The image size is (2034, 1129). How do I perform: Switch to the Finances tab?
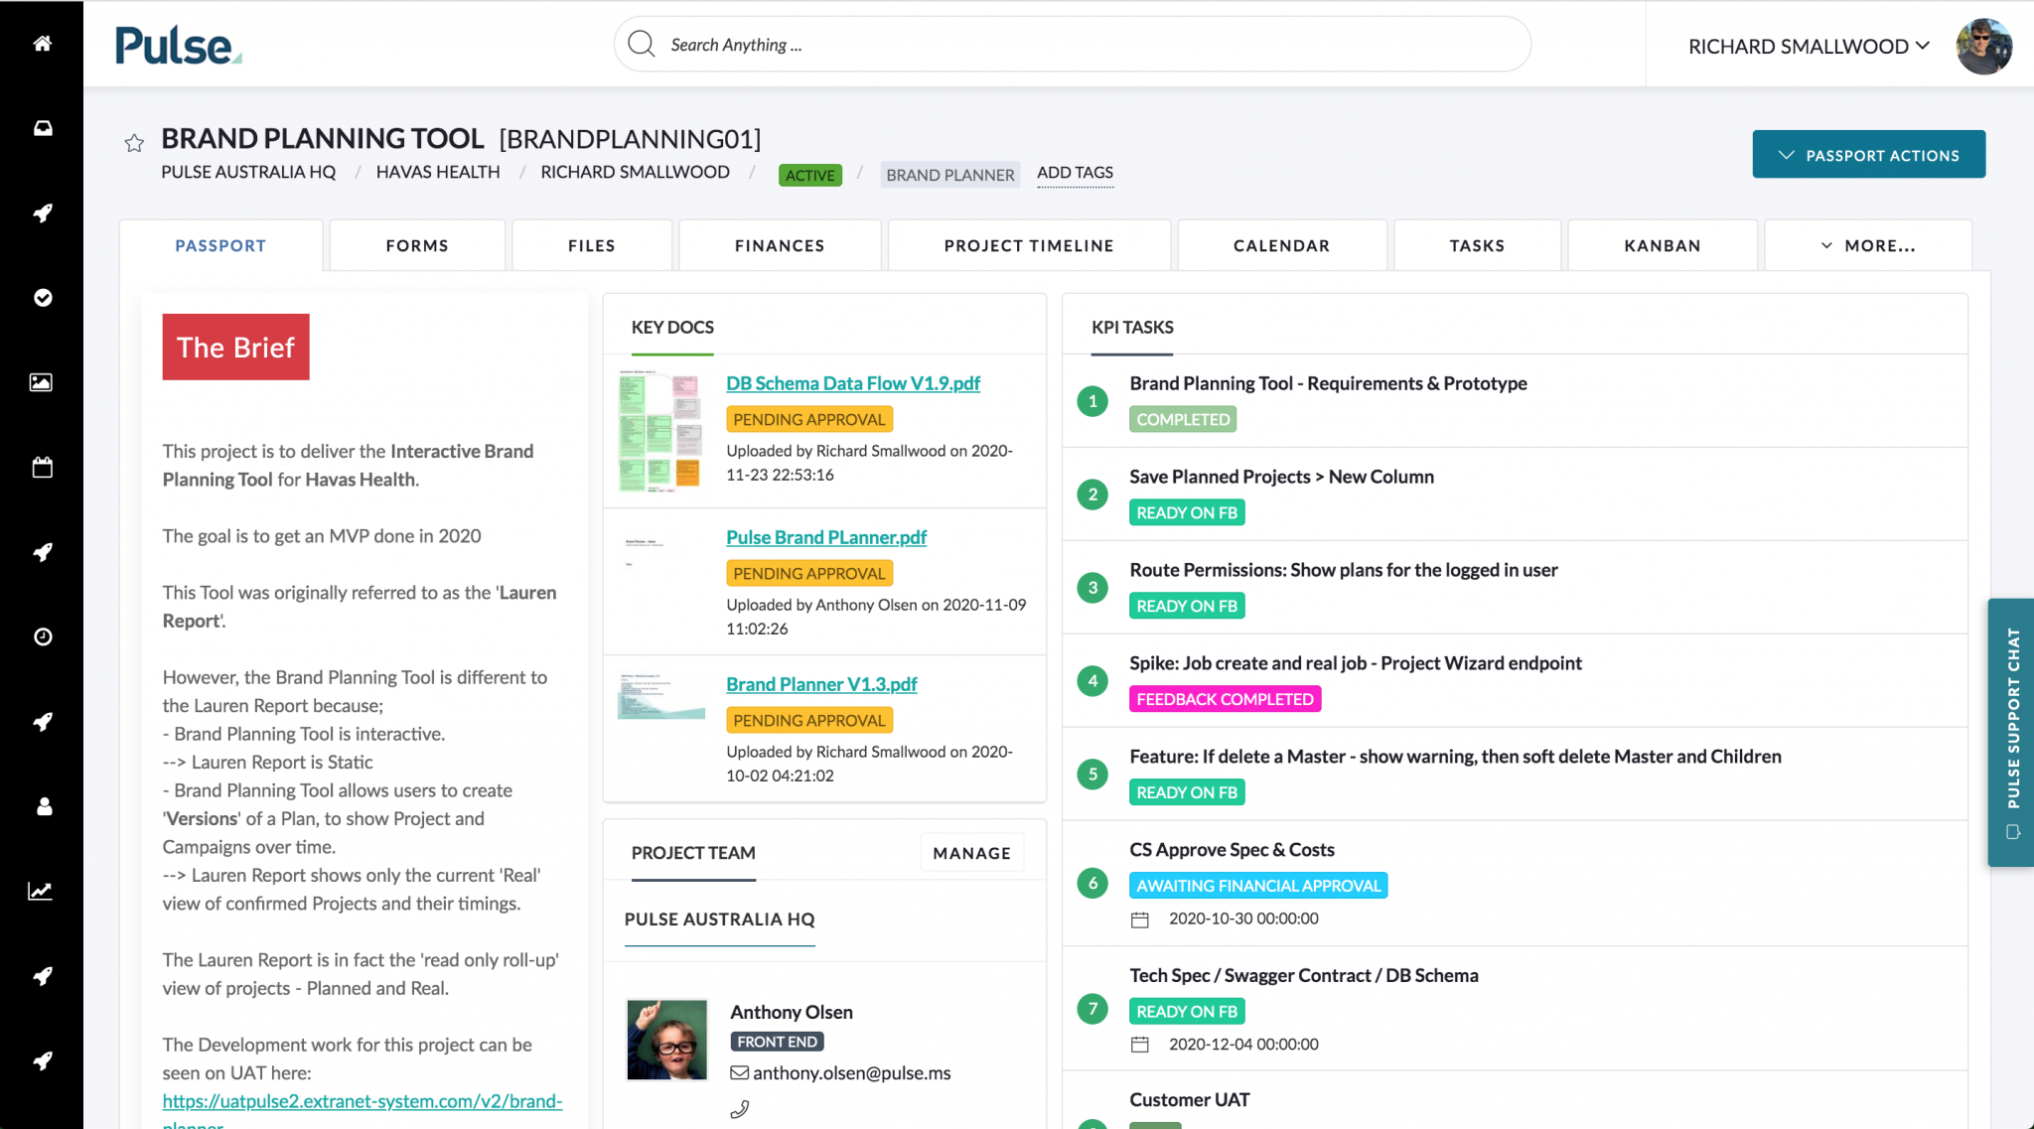tap(779, 245)
